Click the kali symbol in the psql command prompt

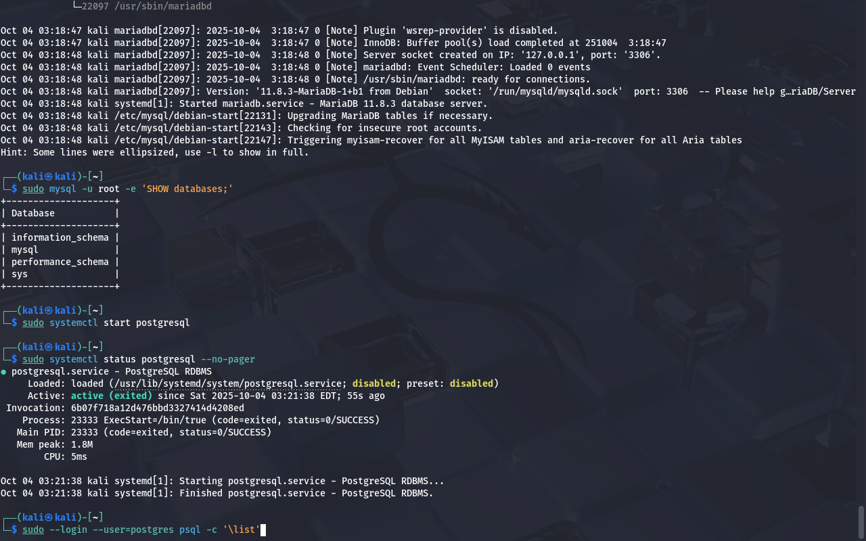(x=49, y=517)
